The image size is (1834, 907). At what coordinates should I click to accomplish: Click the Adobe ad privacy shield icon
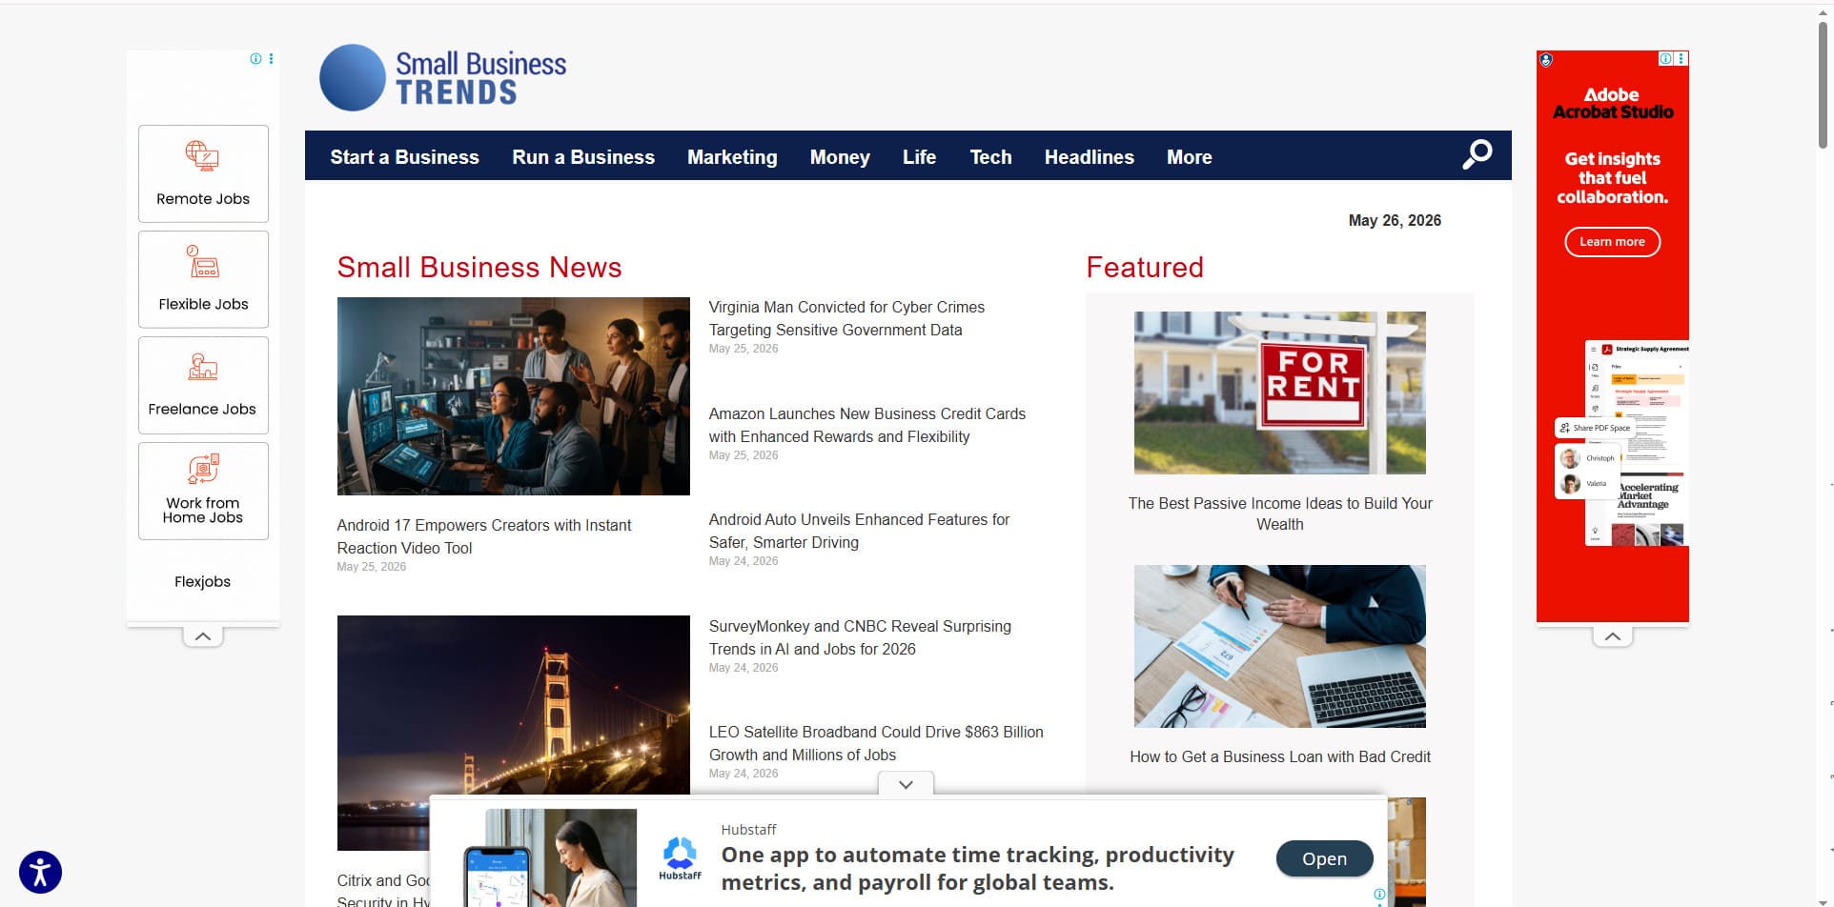coord(1546,60)
